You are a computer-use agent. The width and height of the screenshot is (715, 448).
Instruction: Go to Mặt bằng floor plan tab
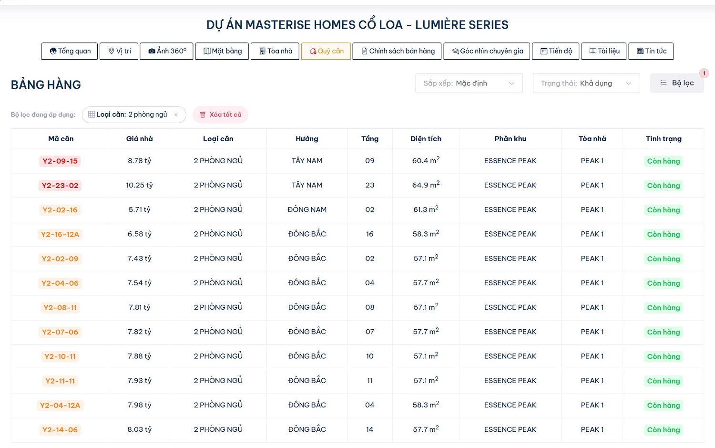(222, 51)
